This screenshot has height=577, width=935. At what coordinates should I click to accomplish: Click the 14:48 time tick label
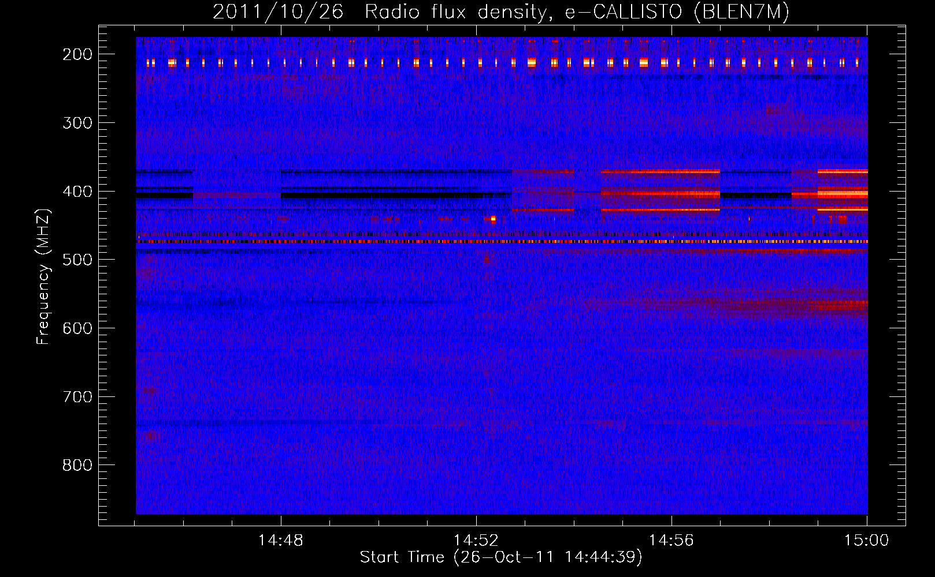pos(281,541)
